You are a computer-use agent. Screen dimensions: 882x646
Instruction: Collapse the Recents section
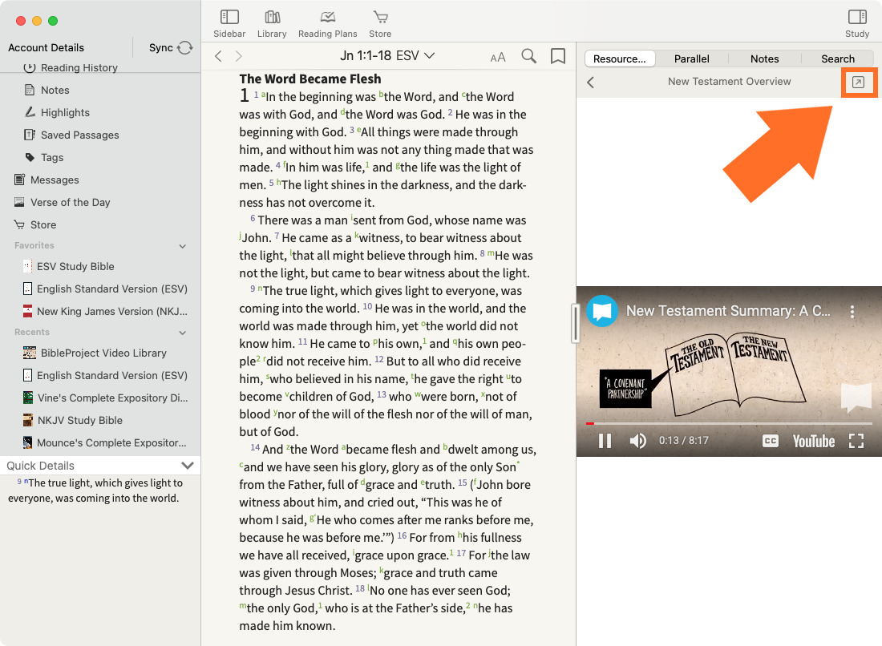tap(183, 333)
